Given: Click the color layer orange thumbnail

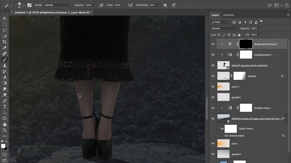Looking at the screenshot, I should point(223,144).
